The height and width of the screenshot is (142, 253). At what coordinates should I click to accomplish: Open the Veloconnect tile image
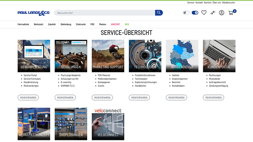click(x=108, y=124)
